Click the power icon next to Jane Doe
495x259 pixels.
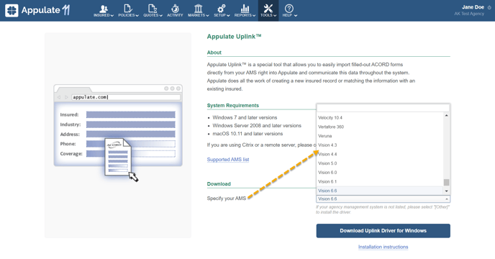(489, 7)
